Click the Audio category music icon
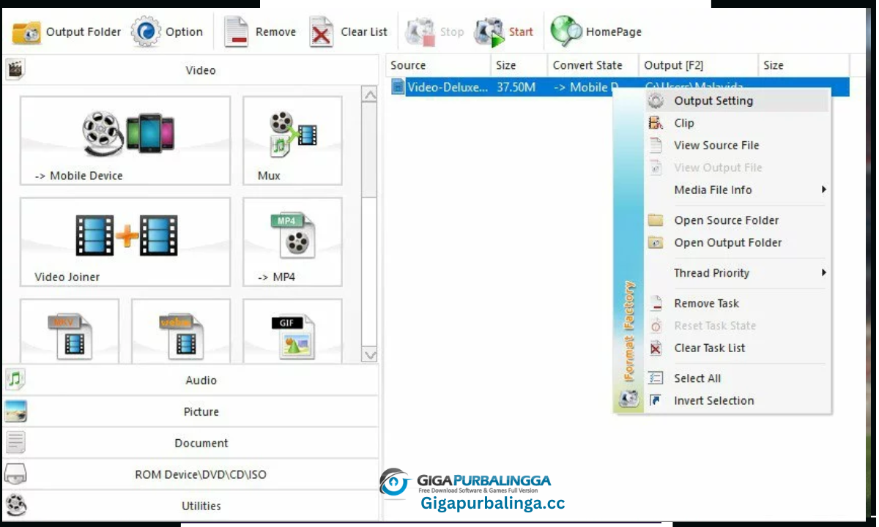879x527 pixels. tap(15, 380)
